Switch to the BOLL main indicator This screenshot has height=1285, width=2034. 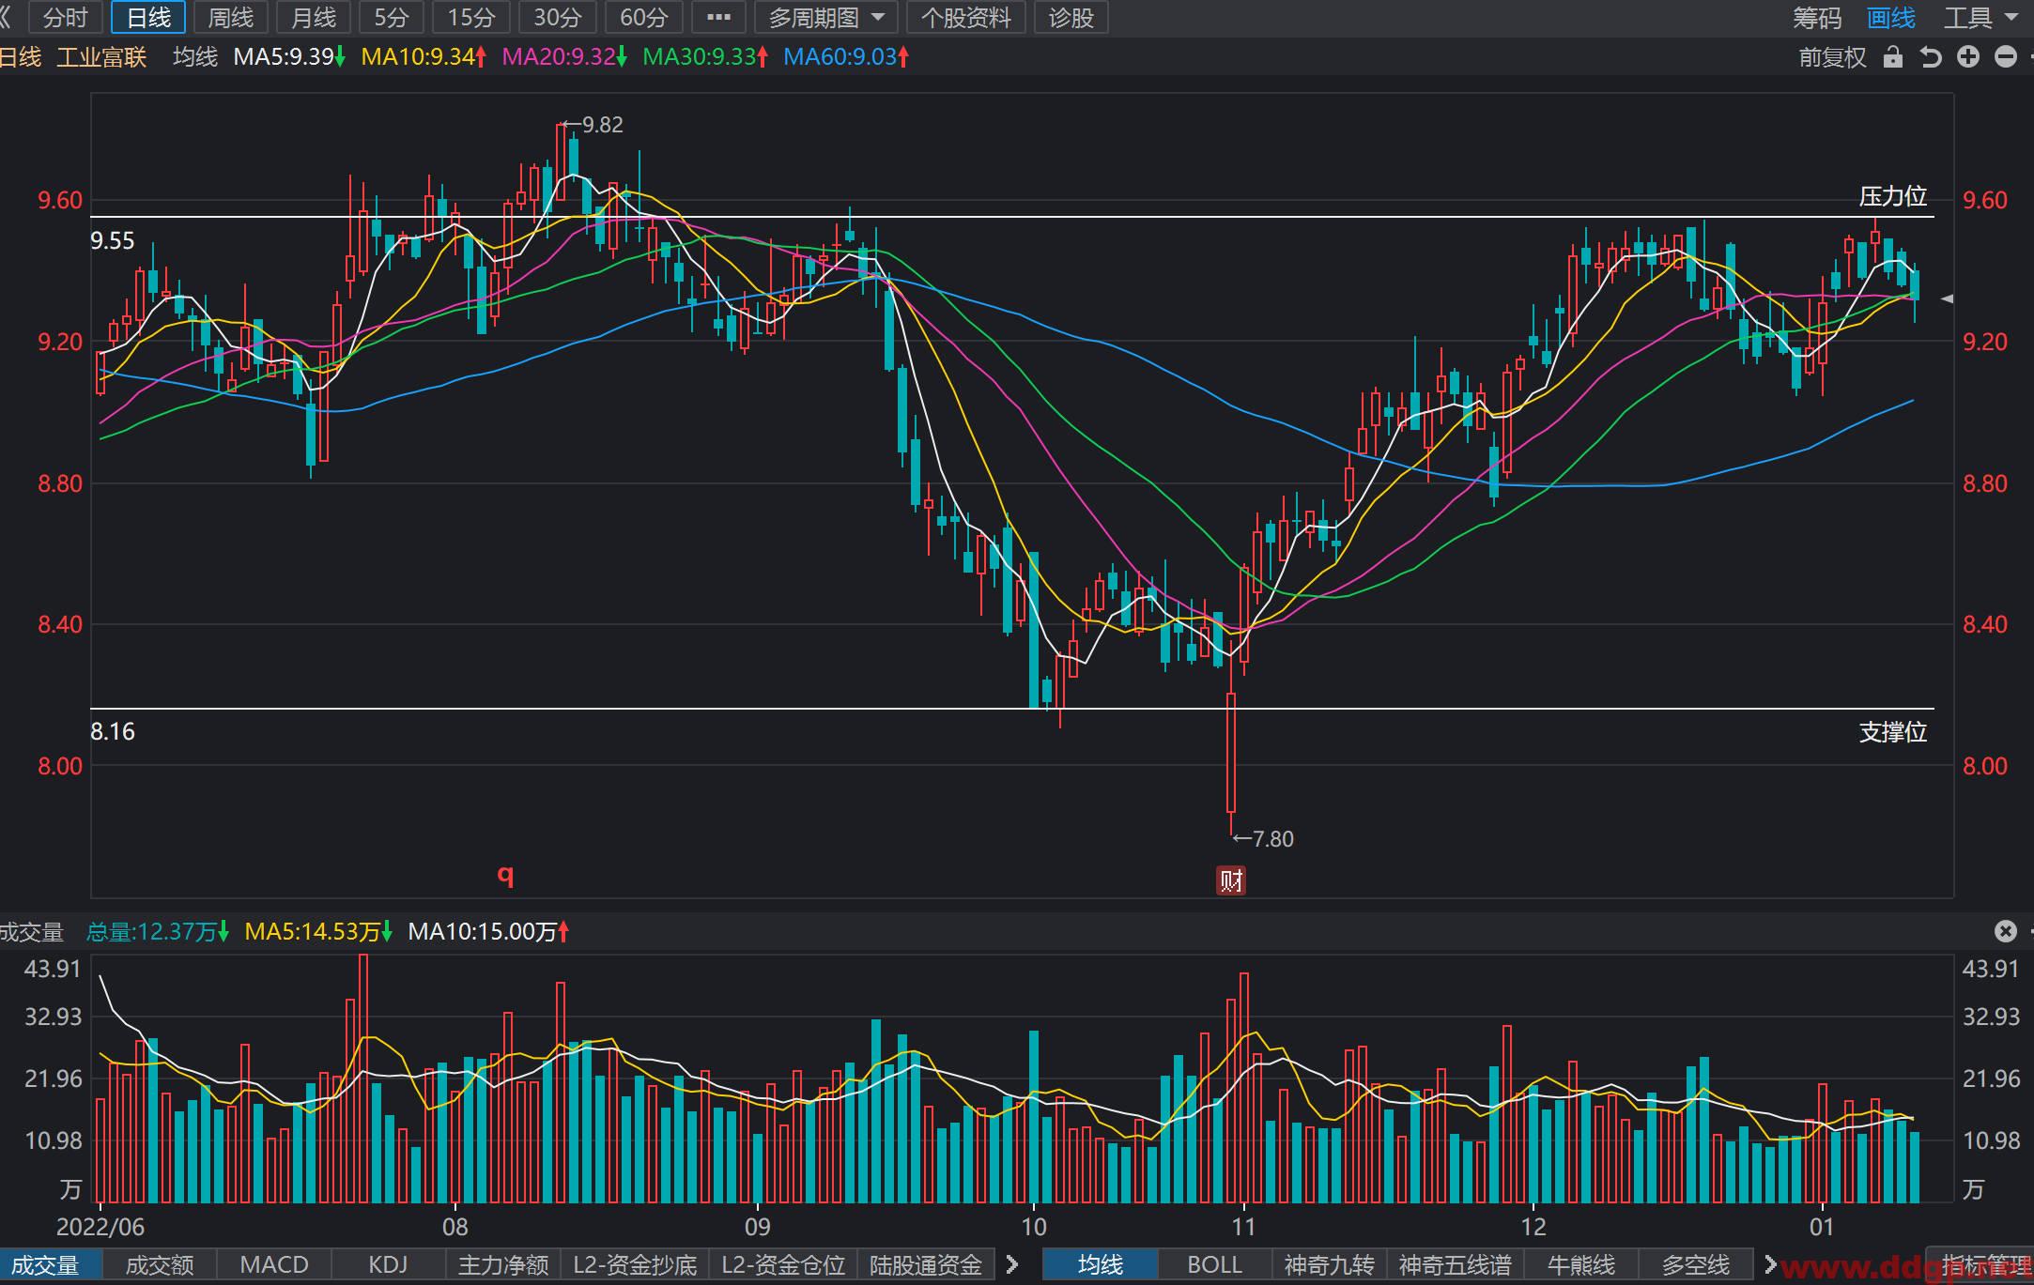point(1215,1265)
